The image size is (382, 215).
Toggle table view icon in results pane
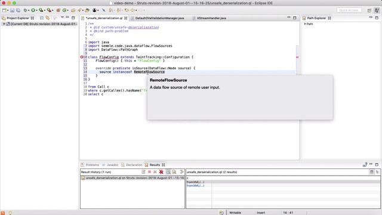click(371, 172)
